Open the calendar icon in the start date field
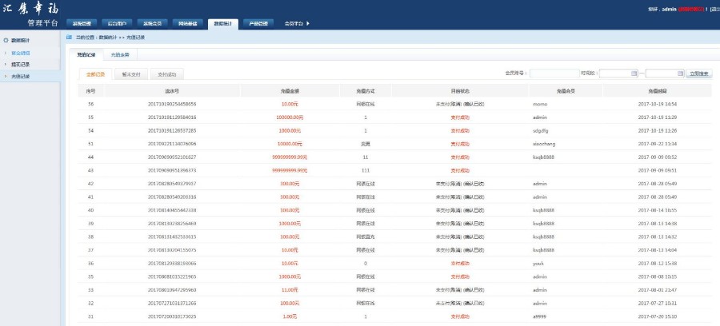This screenshot has height=326, width=720. (x=634, y=74)
